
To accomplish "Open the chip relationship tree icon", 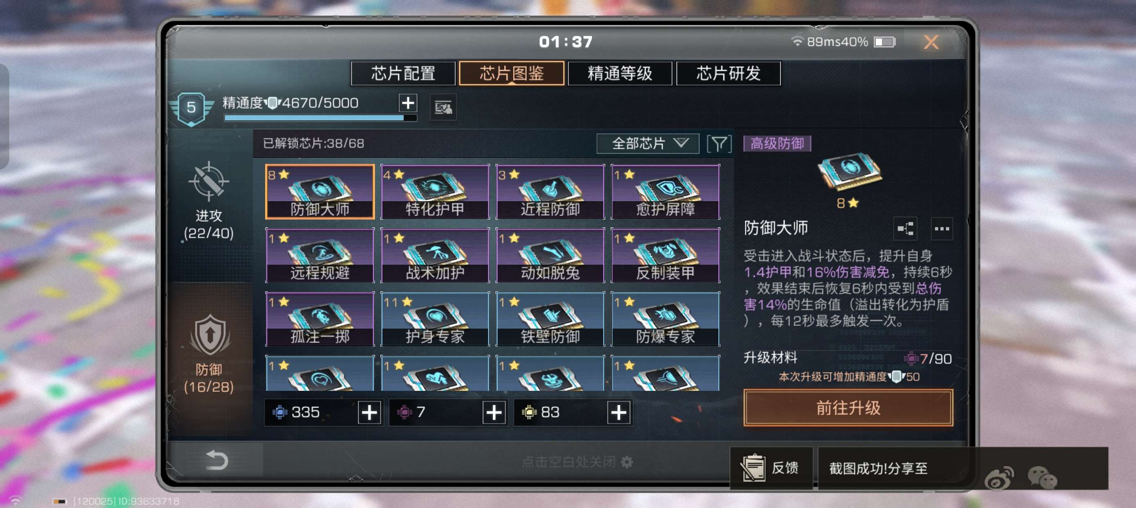I will (x=905, y=229).
